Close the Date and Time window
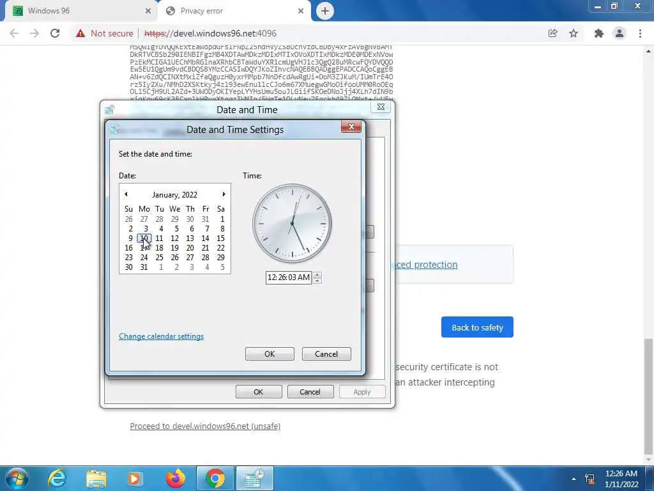This screenshot has width=654, height=491. (381, 107)
